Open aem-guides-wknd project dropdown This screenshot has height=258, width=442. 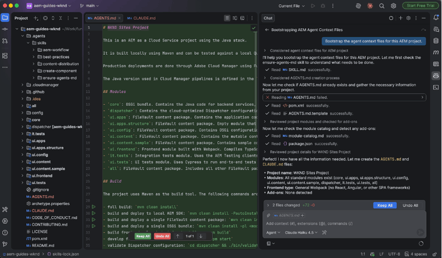(48, 6)
